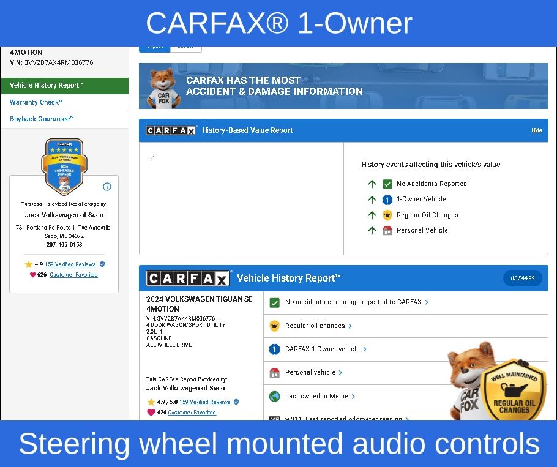The height and width of the screenshot is (467, 557).
Task: Open the 159 Verified Reviews link beside 4.9 / 5.0
Action: 205,402
